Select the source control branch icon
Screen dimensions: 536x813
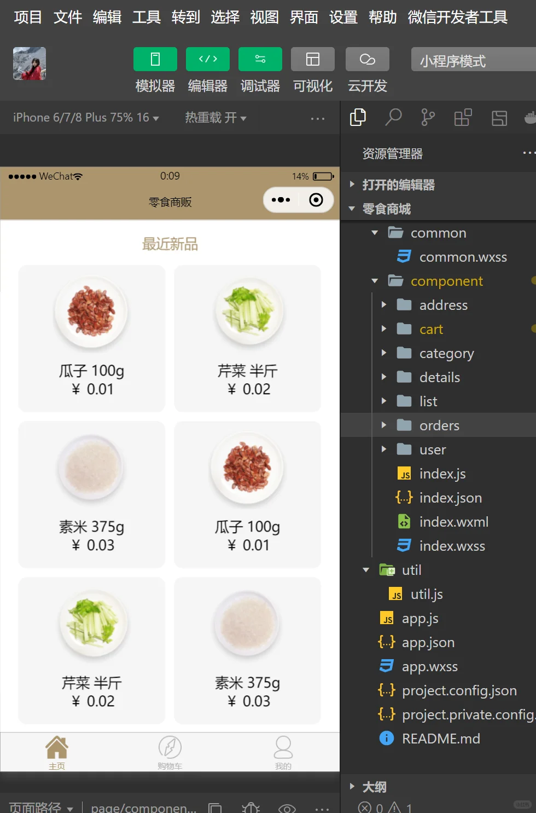(428, 118)
